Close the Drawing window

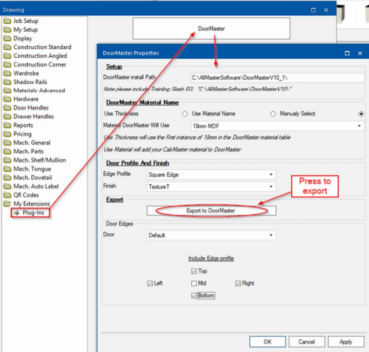coord(326,10)
